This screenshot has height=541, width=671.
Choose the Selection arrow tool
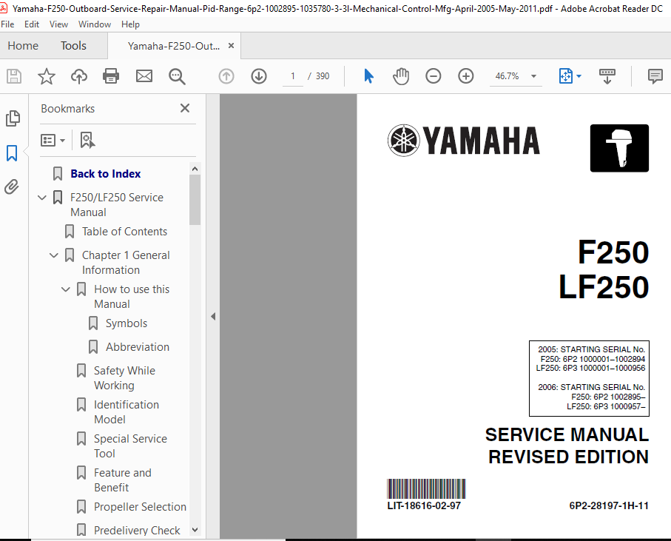pyautogui.click(x=368, y=76)
